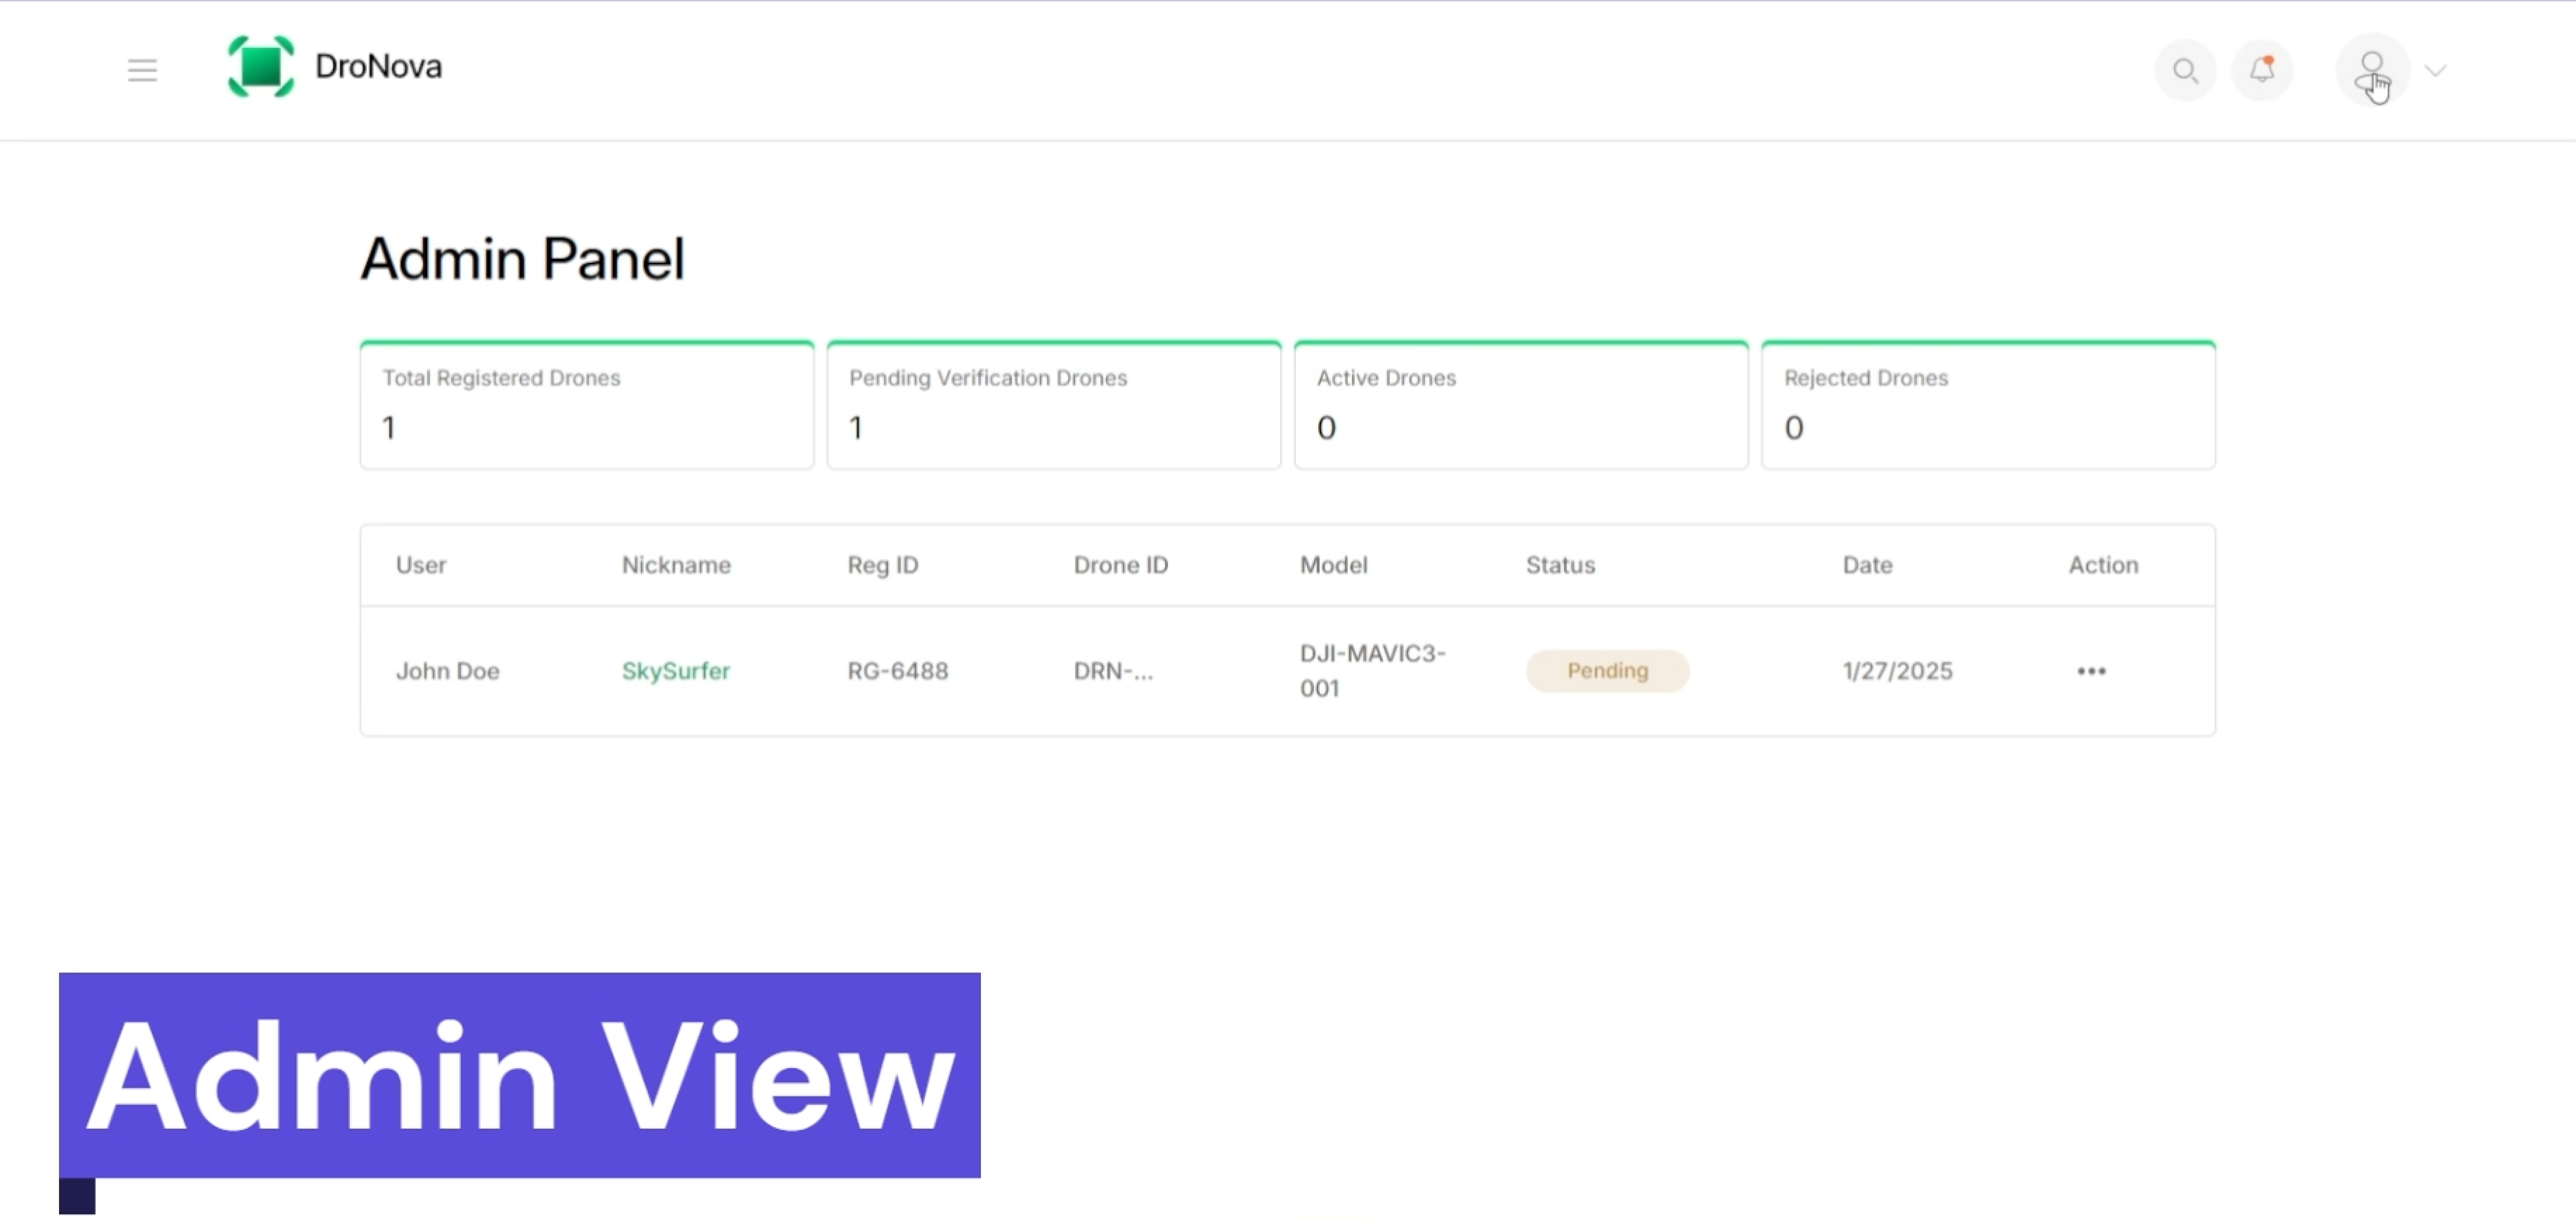Sort by the Status column header
This screenshot has height=1220, width=2576.
(1560, 565)
